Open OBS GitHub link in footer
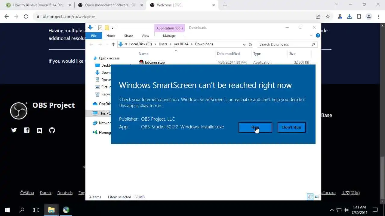Screen dimensions: 385x216 coord(52,130)
